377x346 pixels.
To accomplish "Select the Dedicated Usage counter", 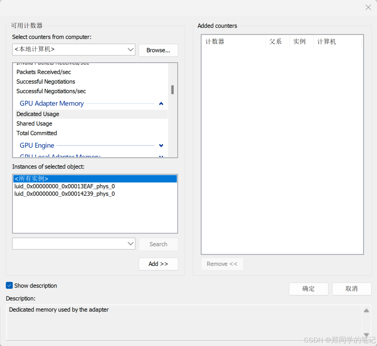I will 92,114.
